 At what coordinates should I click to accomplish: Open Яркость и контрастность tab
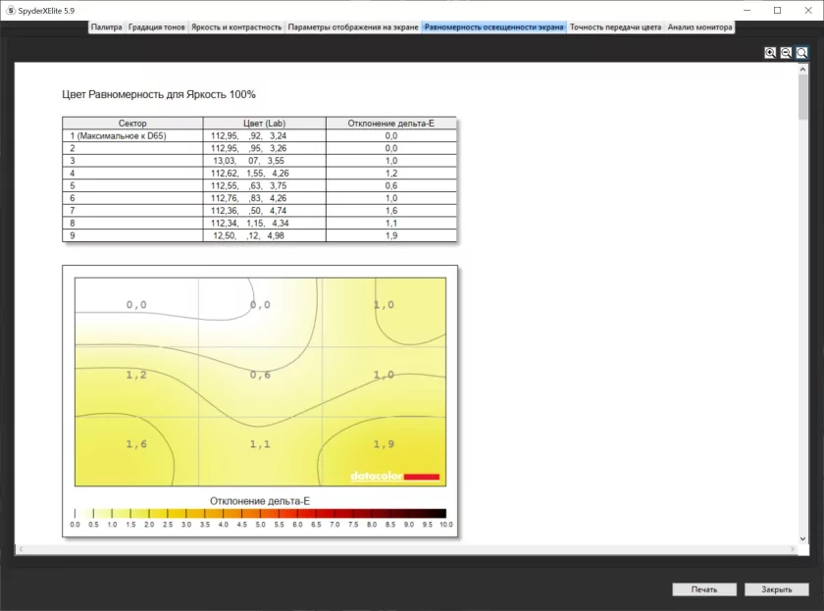236,26
